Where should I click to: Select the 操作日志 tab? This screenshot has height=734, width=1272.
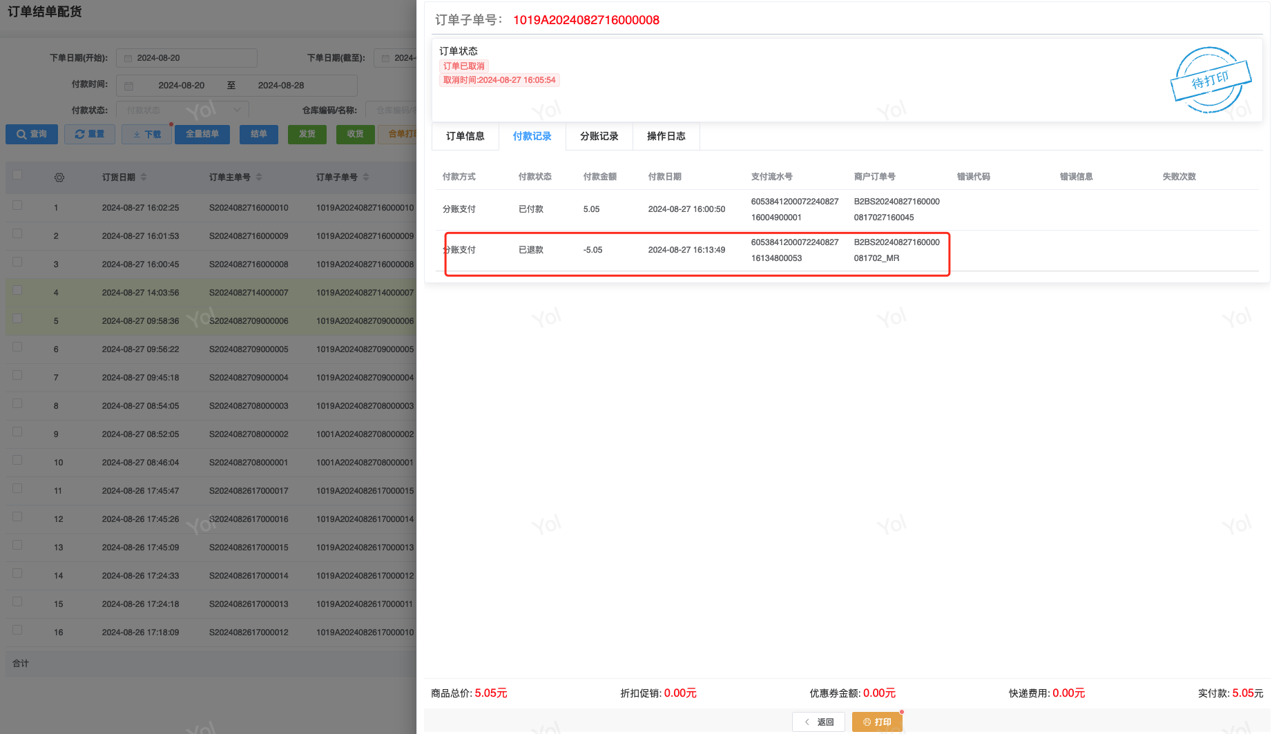click(x=666, y=137)
